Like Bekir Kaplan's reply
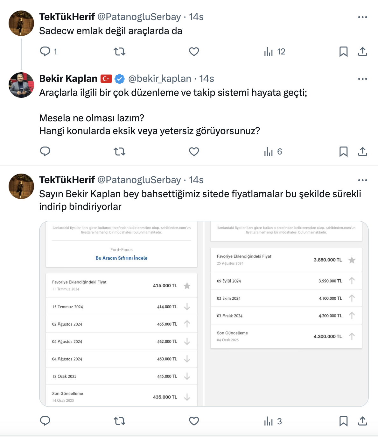Viewport: 378px width, 437px height. (x=194, y=152)
